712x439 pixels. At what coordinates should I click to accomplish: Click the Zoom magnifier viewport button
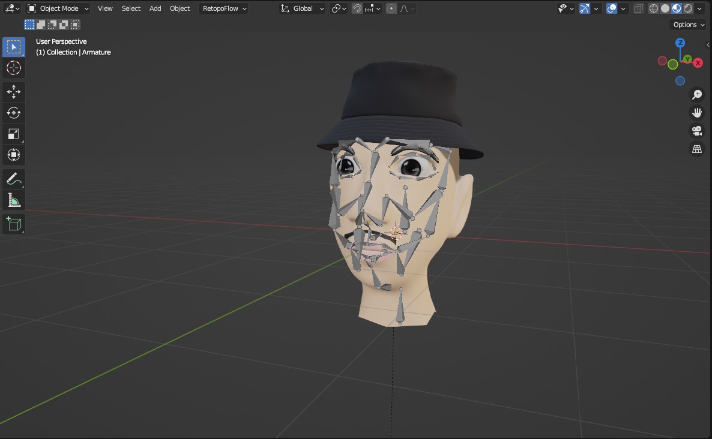tap(696, 94)
